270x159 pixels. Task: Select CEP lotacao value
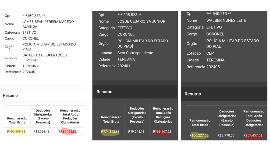coord(210,53)
